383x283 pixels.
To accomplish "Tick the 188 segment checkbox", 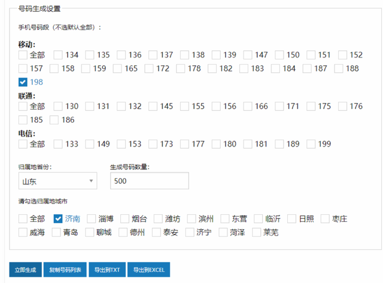I will [339, 69].
